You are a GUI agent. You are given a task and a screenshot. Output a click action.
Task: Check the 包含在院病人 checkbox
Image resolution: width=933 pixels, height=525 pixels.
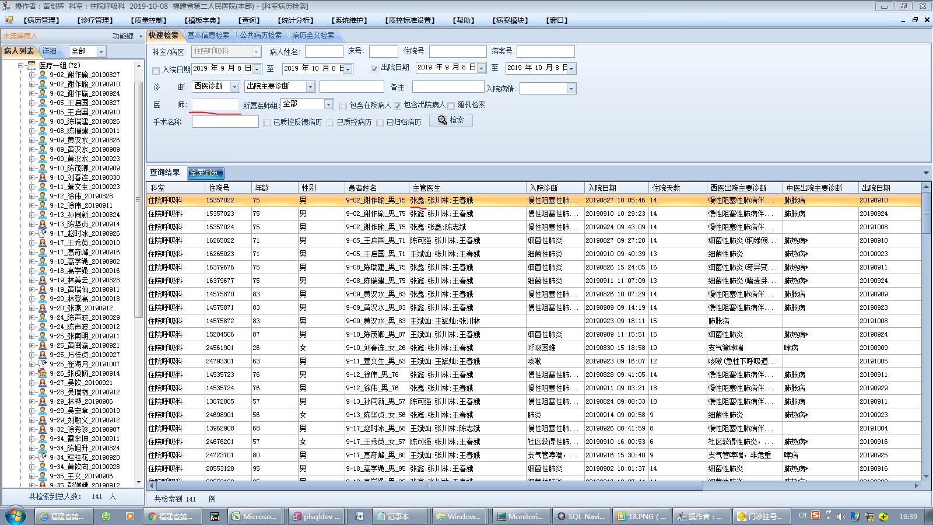click(343, 106)
